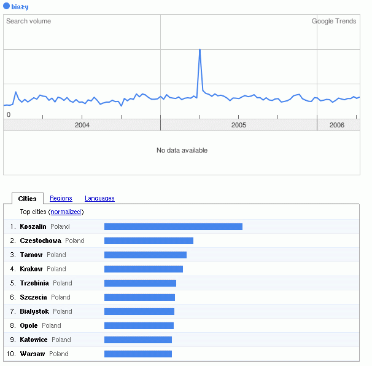Image resolution: width=372 pixels, height=366 pixels.
Task: Click Opole in the city list
Action: [x=29, y=325]
